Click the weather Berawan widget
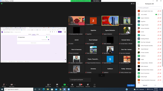Screen dimensions: 163x91 pyautogui.click(x=139, y=89)
